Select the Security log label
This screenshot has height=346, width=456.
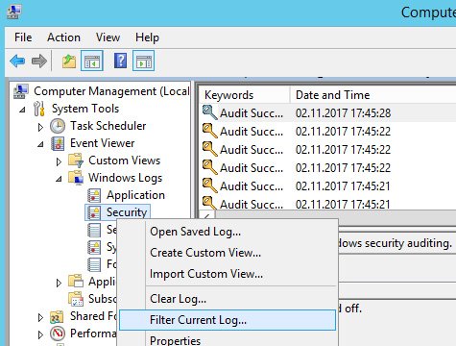(x=127, y=212)
